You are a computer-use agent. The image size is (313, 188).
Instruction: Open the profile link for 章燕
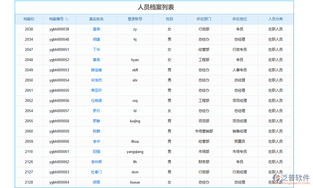pyautogui.click(x=96, y=29)
